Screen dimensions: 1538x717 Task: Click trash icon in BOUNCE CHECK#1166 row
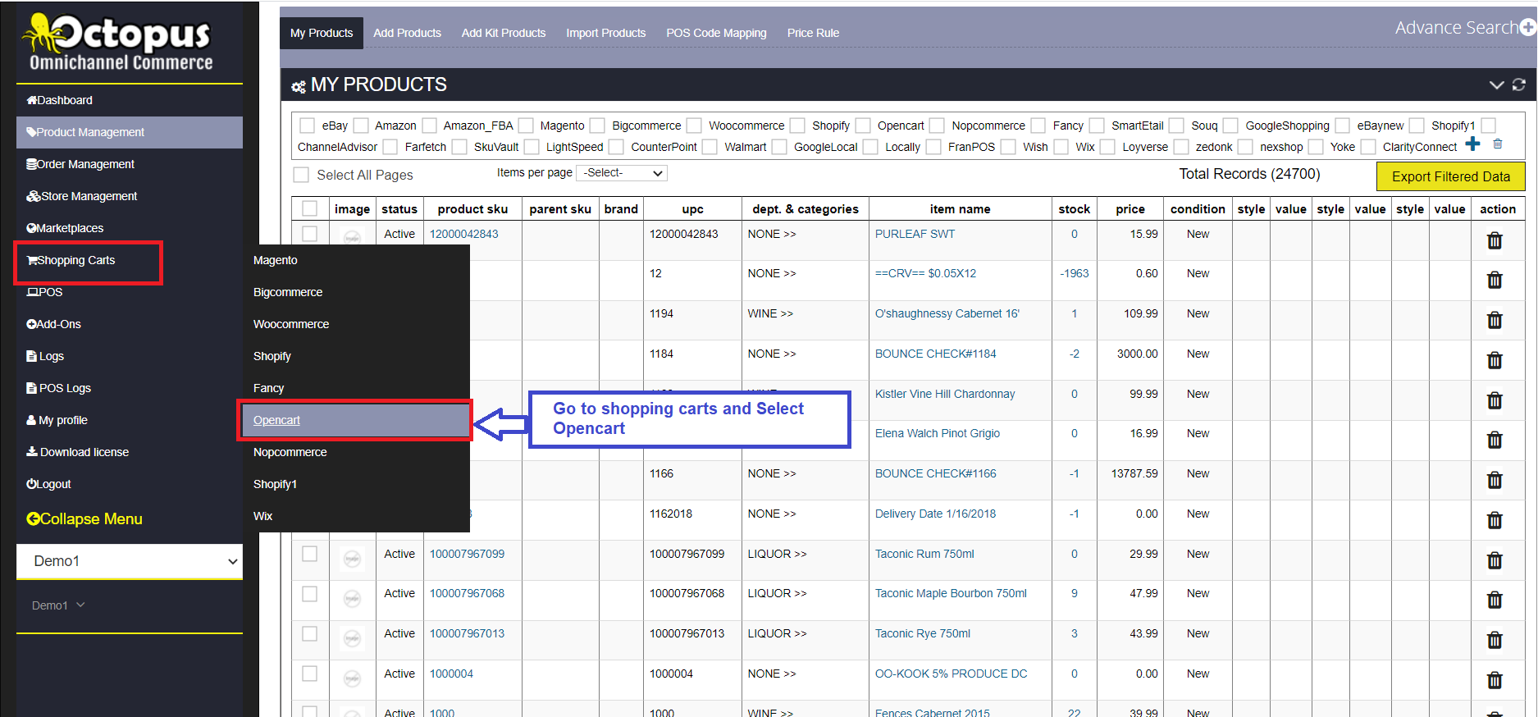click(x=1495, y=480)
